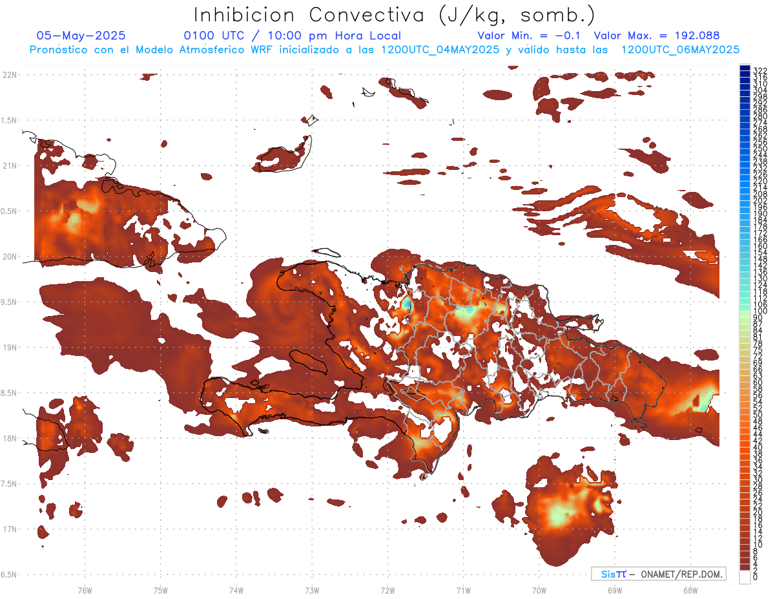Click the "21N" latitude label
Screen dimensions: 775x599
click(x=9, y=165)
